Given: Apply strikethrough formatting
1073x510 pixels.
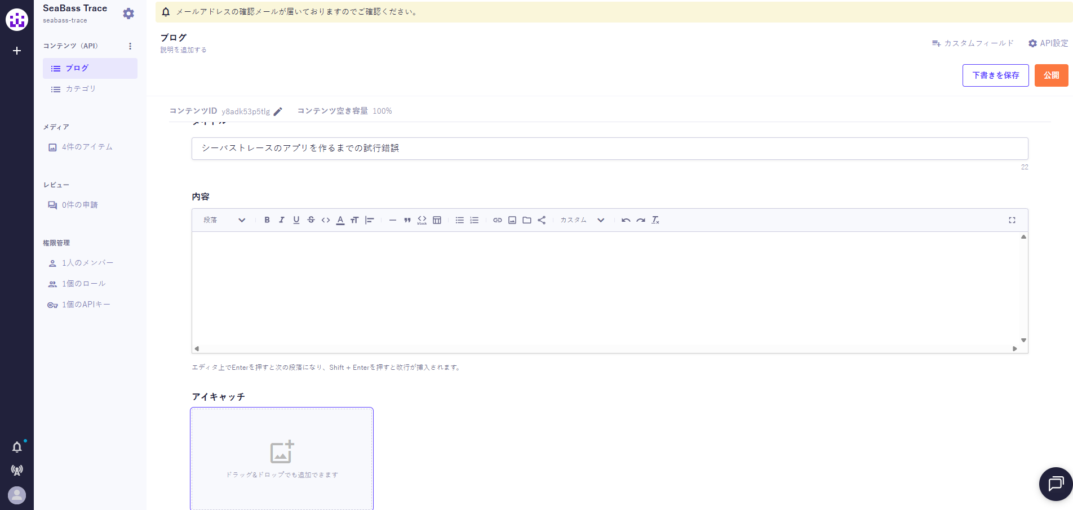Looking at the screenshot, I should 311,220.
